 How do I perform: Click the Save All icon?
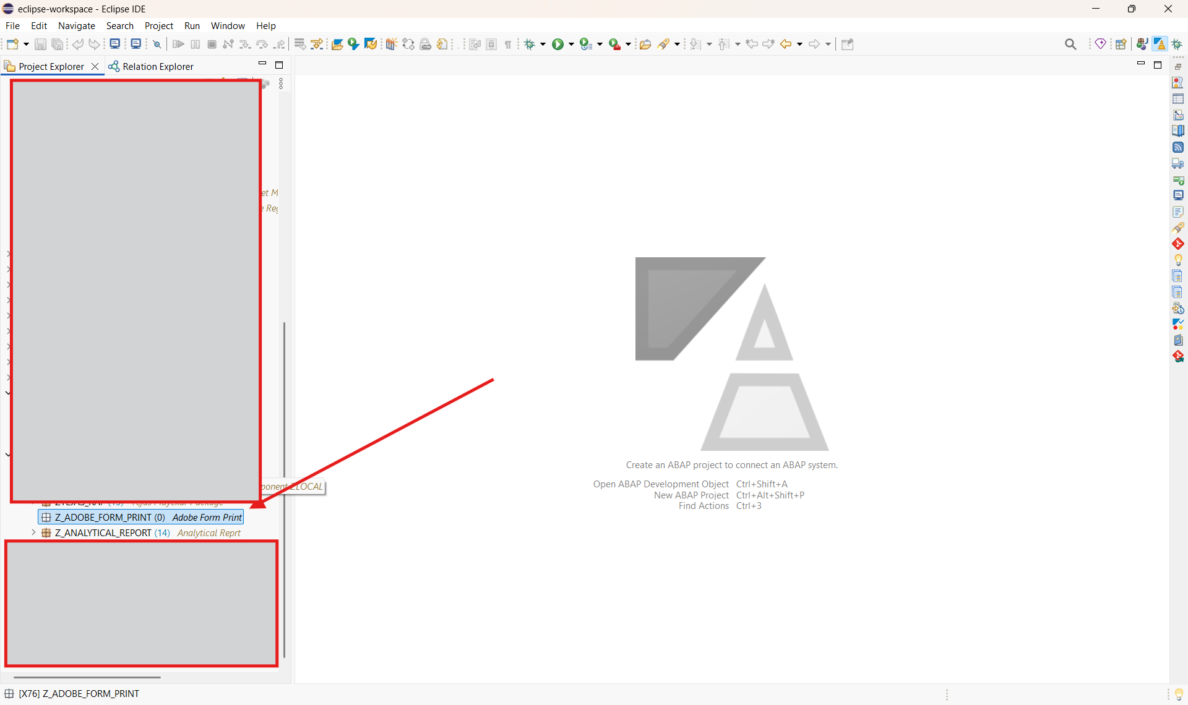pyautogui.click(x=58, y=44)
